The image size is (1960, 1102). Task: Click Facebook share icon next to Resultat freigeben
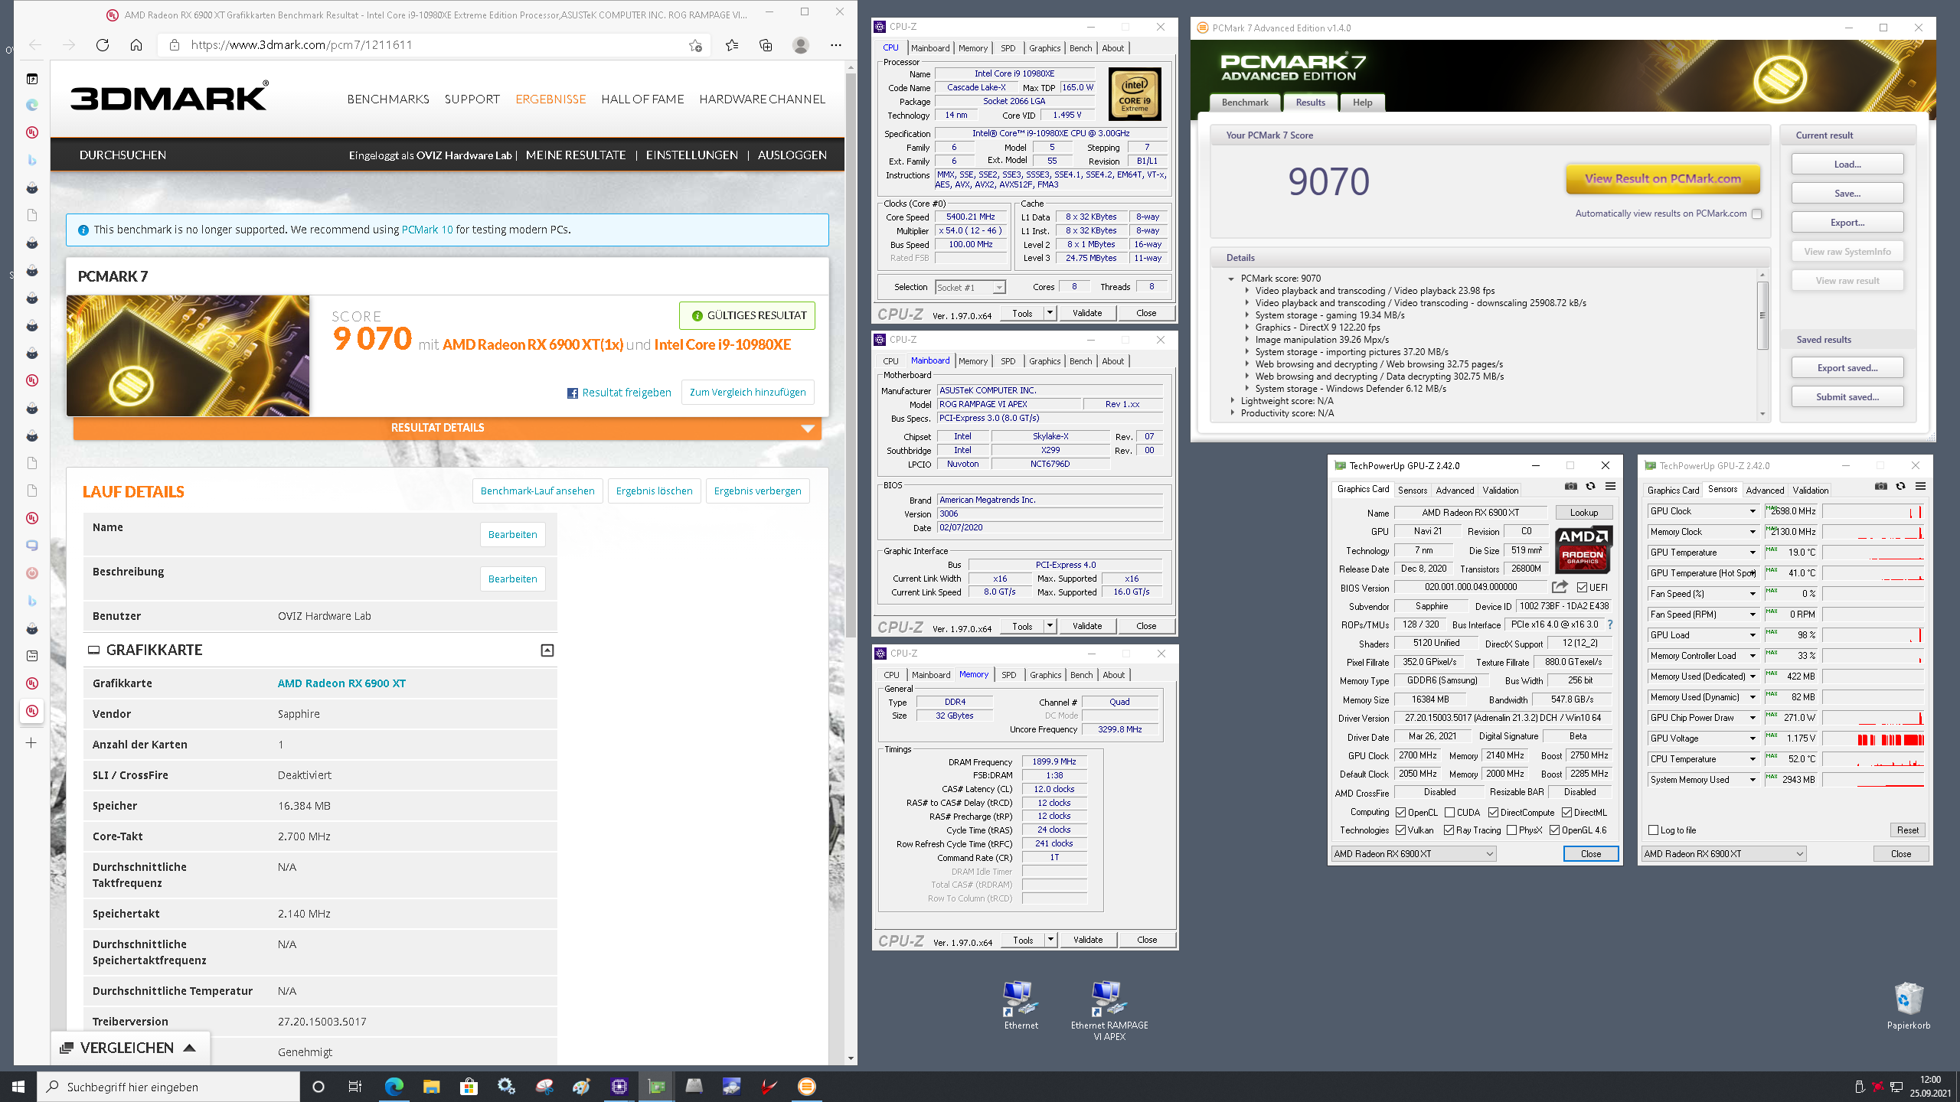click(x=573, y=393)
